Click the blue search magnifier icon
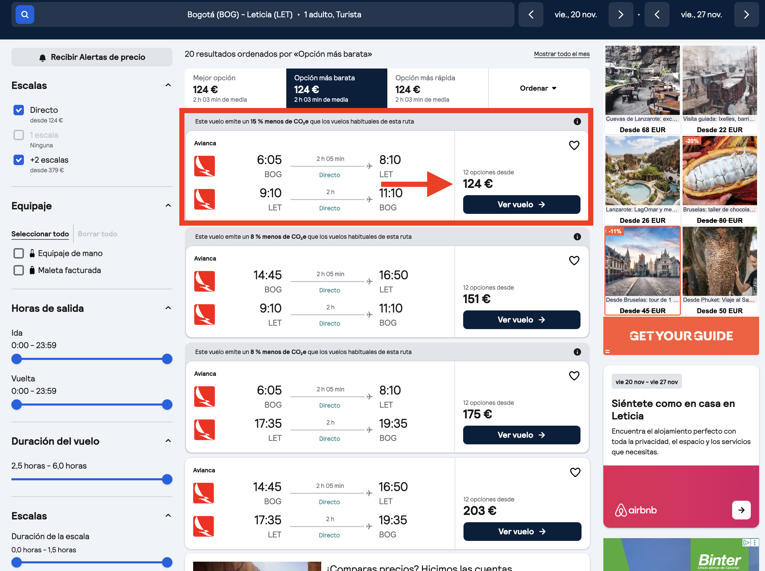The height and width of the screenshot is (571, 765). point(25,15)
